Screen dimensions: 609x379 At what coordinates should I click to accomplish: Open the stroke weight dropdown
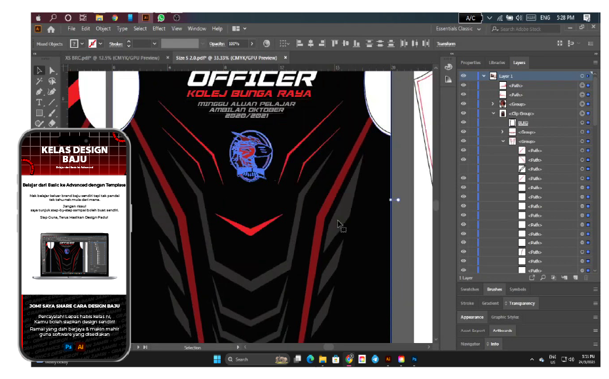click(155, 44)
